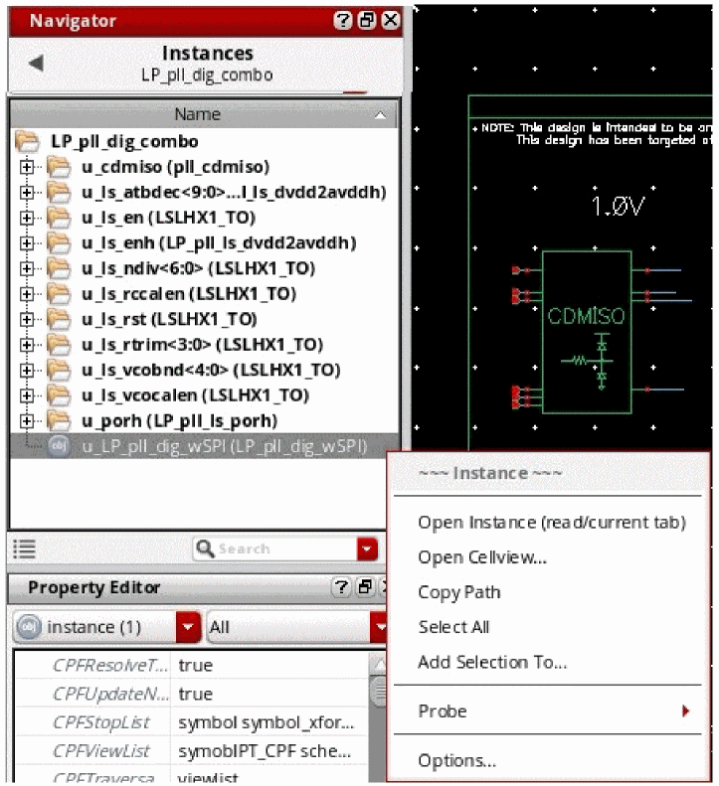Image resolution: width=719 pixels, height=786 pixels.
Task: Click the list view icon beside Search
Action: pyautogui.click(x=24, y=549)
